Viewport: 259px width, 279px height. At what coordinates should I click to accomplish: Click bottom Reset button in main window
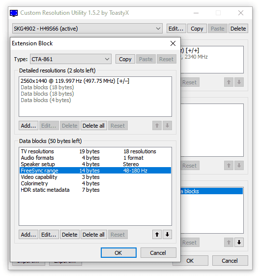coord(190,243)
